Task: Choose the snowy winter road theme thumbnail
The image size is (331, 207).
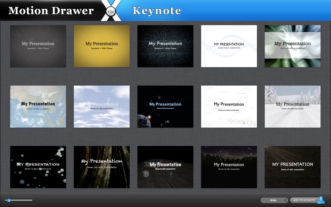Action: (293, 106)
